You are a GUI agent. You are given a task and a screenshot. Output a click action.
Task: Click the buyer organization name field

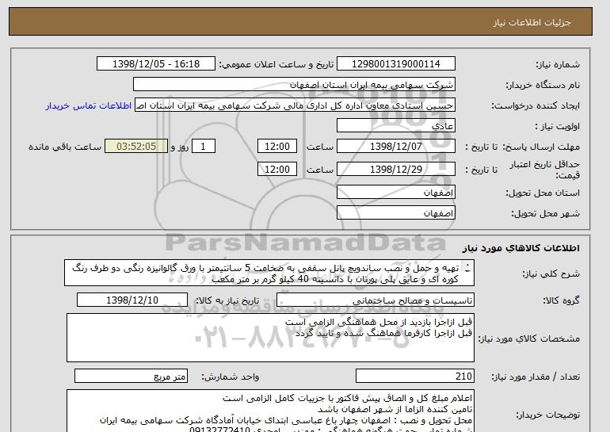coord(294,85)
